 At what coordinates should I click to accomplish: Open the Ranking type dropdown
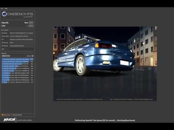[6, 56]
